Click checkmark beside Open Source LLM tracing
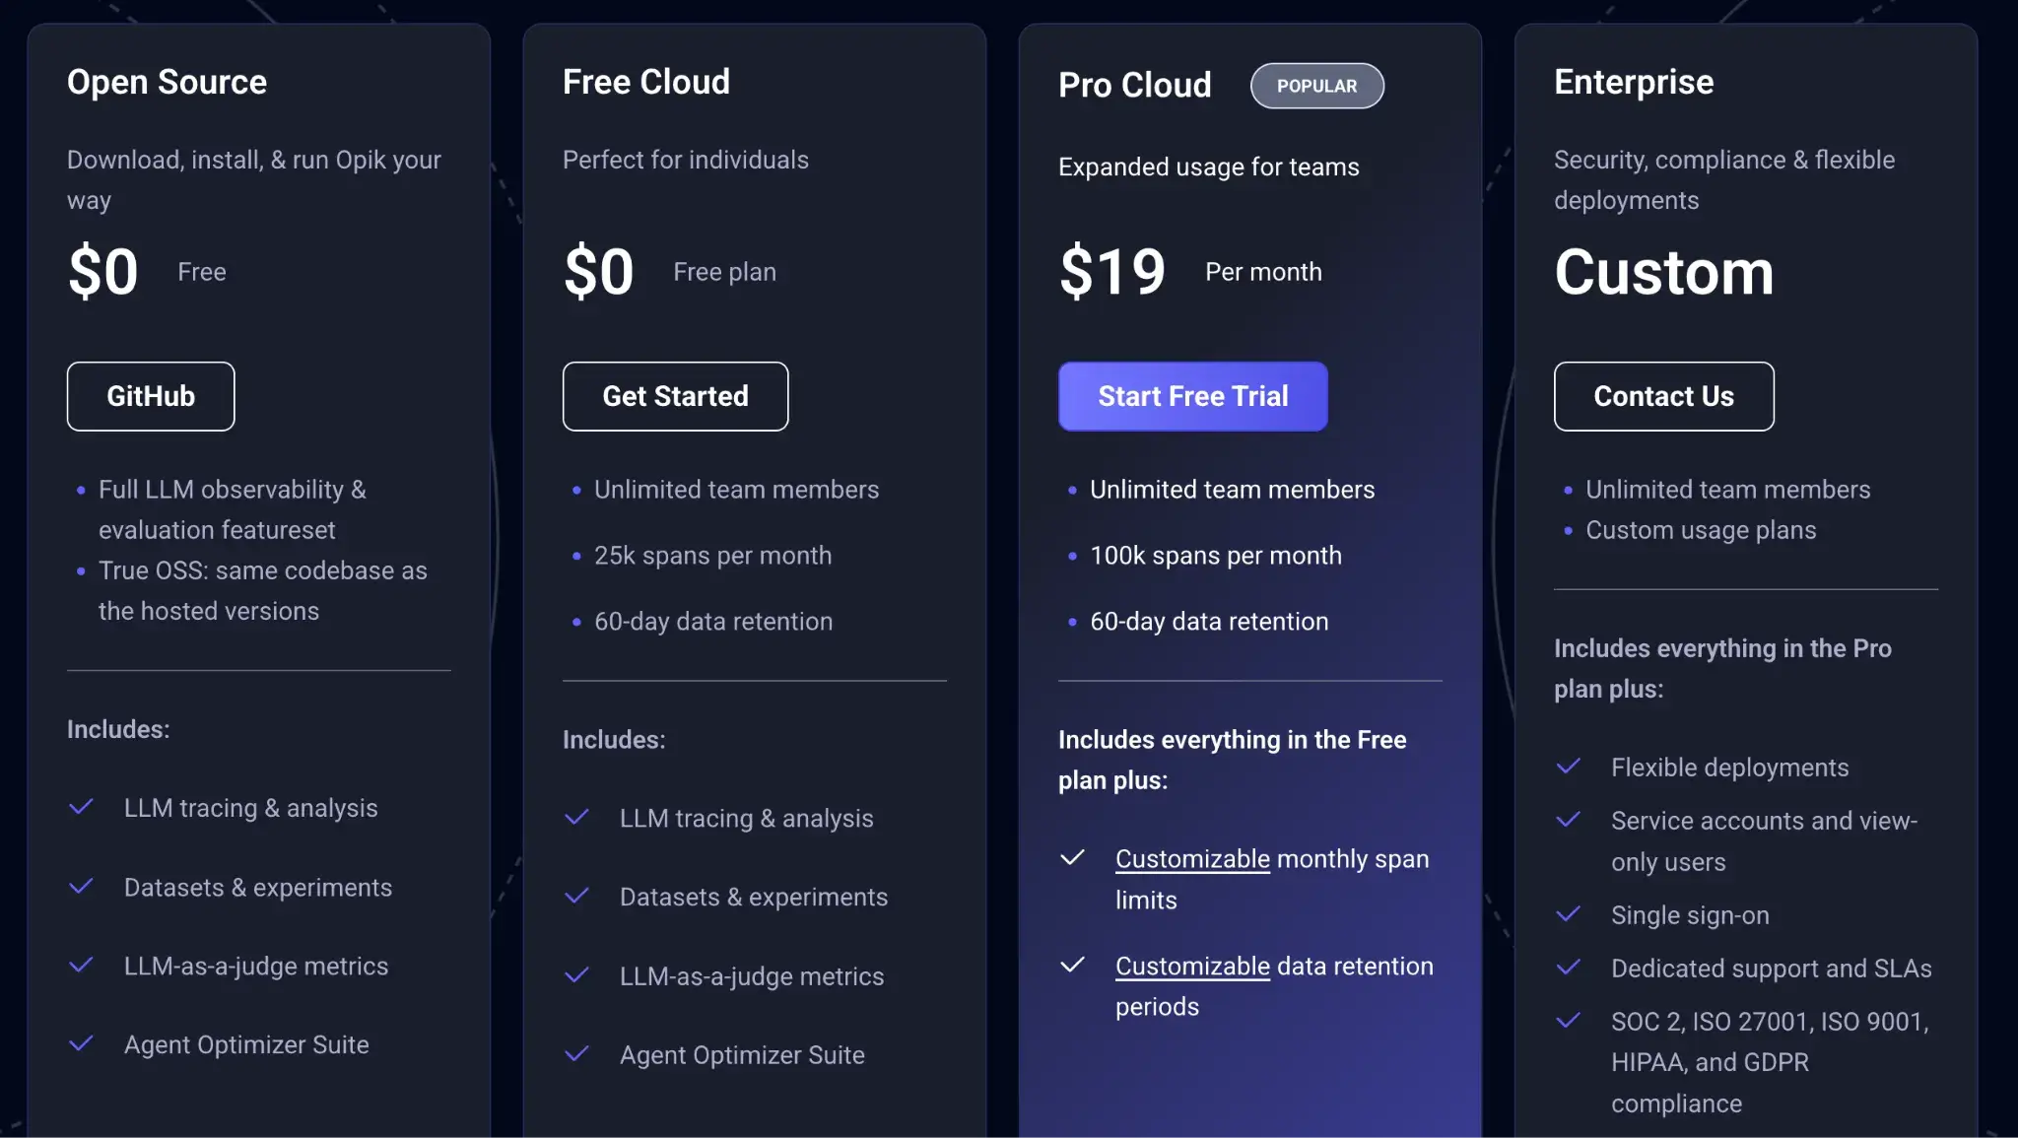This screenshot has height=1138, width=2018. [82, 807]
